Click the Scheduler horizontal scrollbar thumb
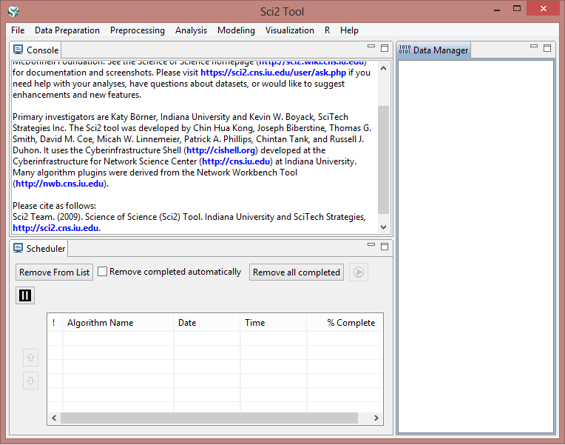This screenshot has width=565, height=445. click(x=209, y=418)
